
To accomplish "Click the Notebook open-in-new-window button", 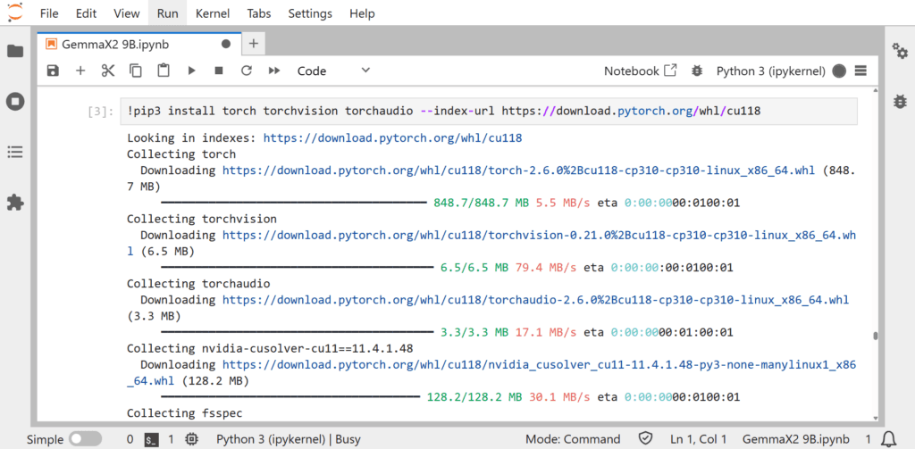I will point(640,71).
